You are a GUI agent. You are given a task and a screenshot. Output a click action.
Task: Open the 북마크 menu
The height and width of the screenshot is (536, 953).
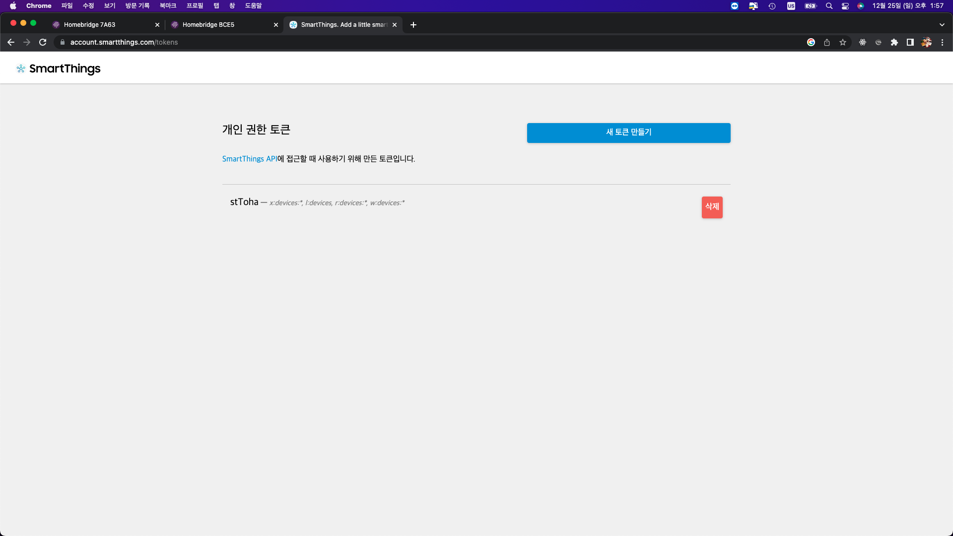(x=168, y=6)
